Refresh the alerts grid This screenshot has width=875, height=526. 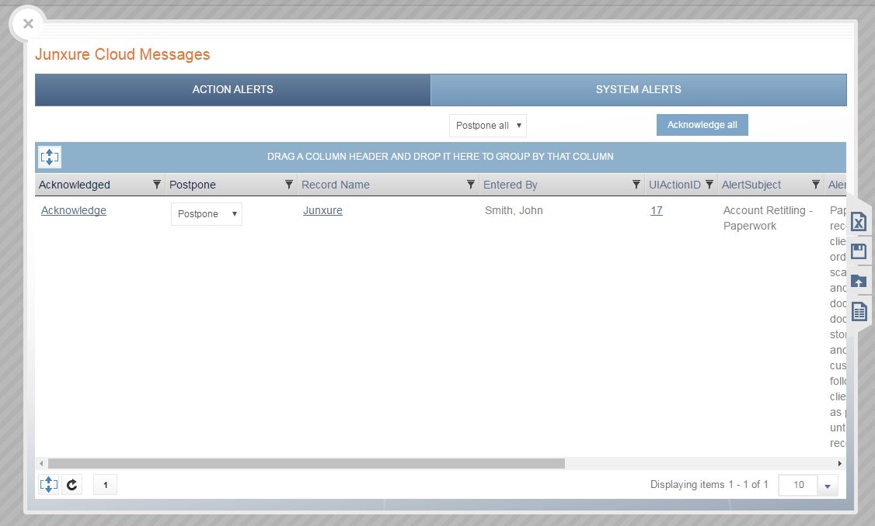[72, 485]
